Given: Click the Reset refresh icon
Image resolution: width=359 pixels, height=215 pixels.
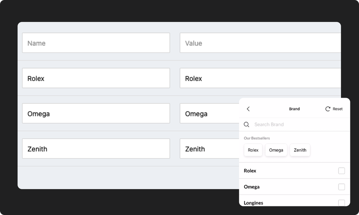Looking at the screenshot, I should [328, 109].
